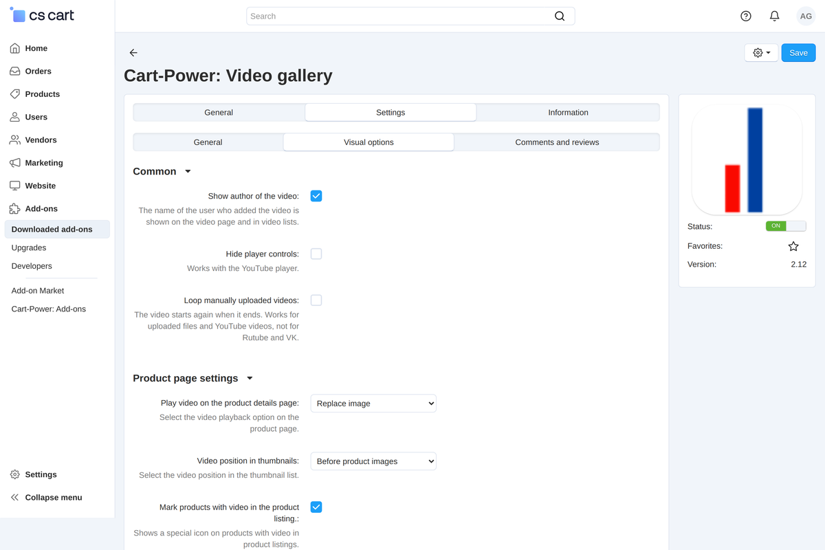
Task: Click the add-on bar chart logo
Action: 747,159
